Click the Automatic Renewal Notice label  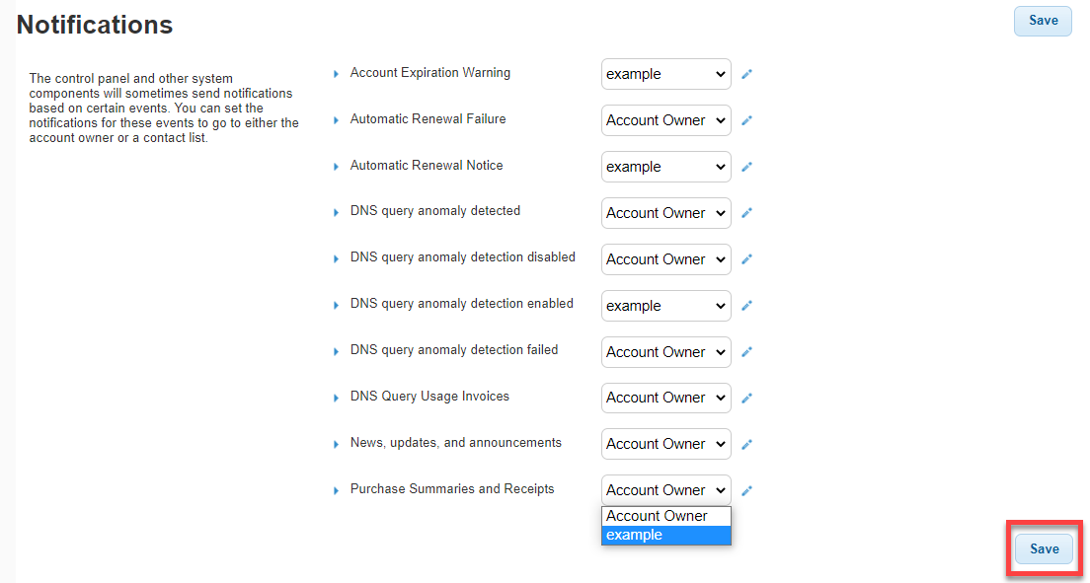(427, 166)
